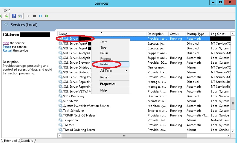Click the Restart Service toolbar icon
This screenshot has width=237, height=143.
click(x=47, y=16)
